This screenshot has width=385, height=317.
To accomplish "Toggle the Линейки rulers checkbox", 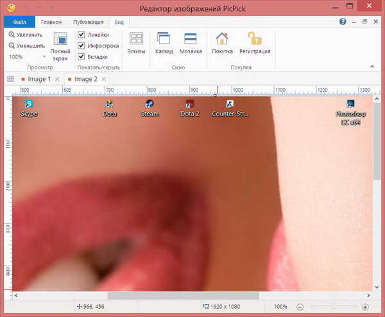I will coord(81,35).
